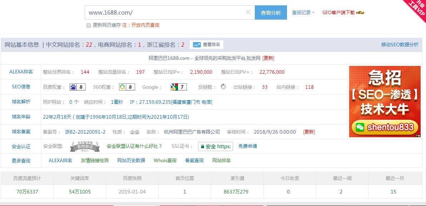426x206 pixels.
Task: Click 最近一月 value 15
Action: coord(393,192)
